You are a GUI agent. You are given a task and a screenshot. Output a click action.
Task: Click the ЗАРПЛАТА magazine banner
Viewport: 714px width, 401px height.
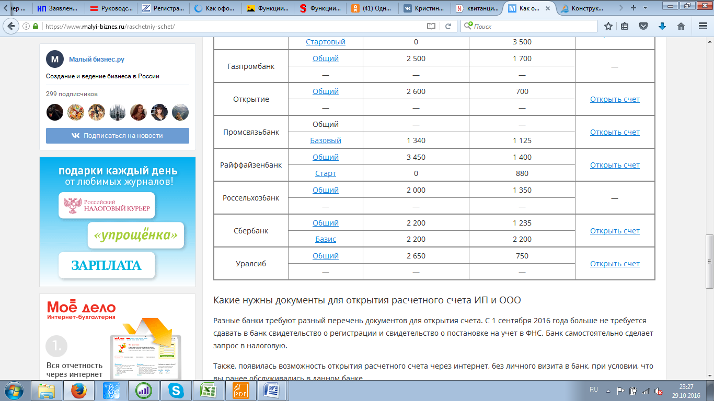point(107,265)
